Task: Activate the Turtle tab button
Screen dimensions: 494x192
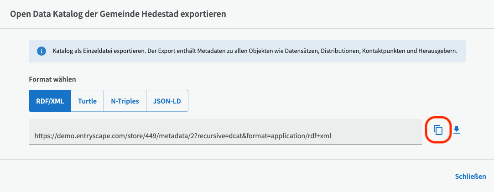Action: click(x=87, y=101)
